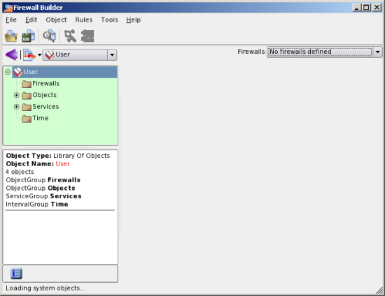Viewport: 385px width, 296px height.
Task: Click the Install firewall policy icon
Action: click(87, 36)
